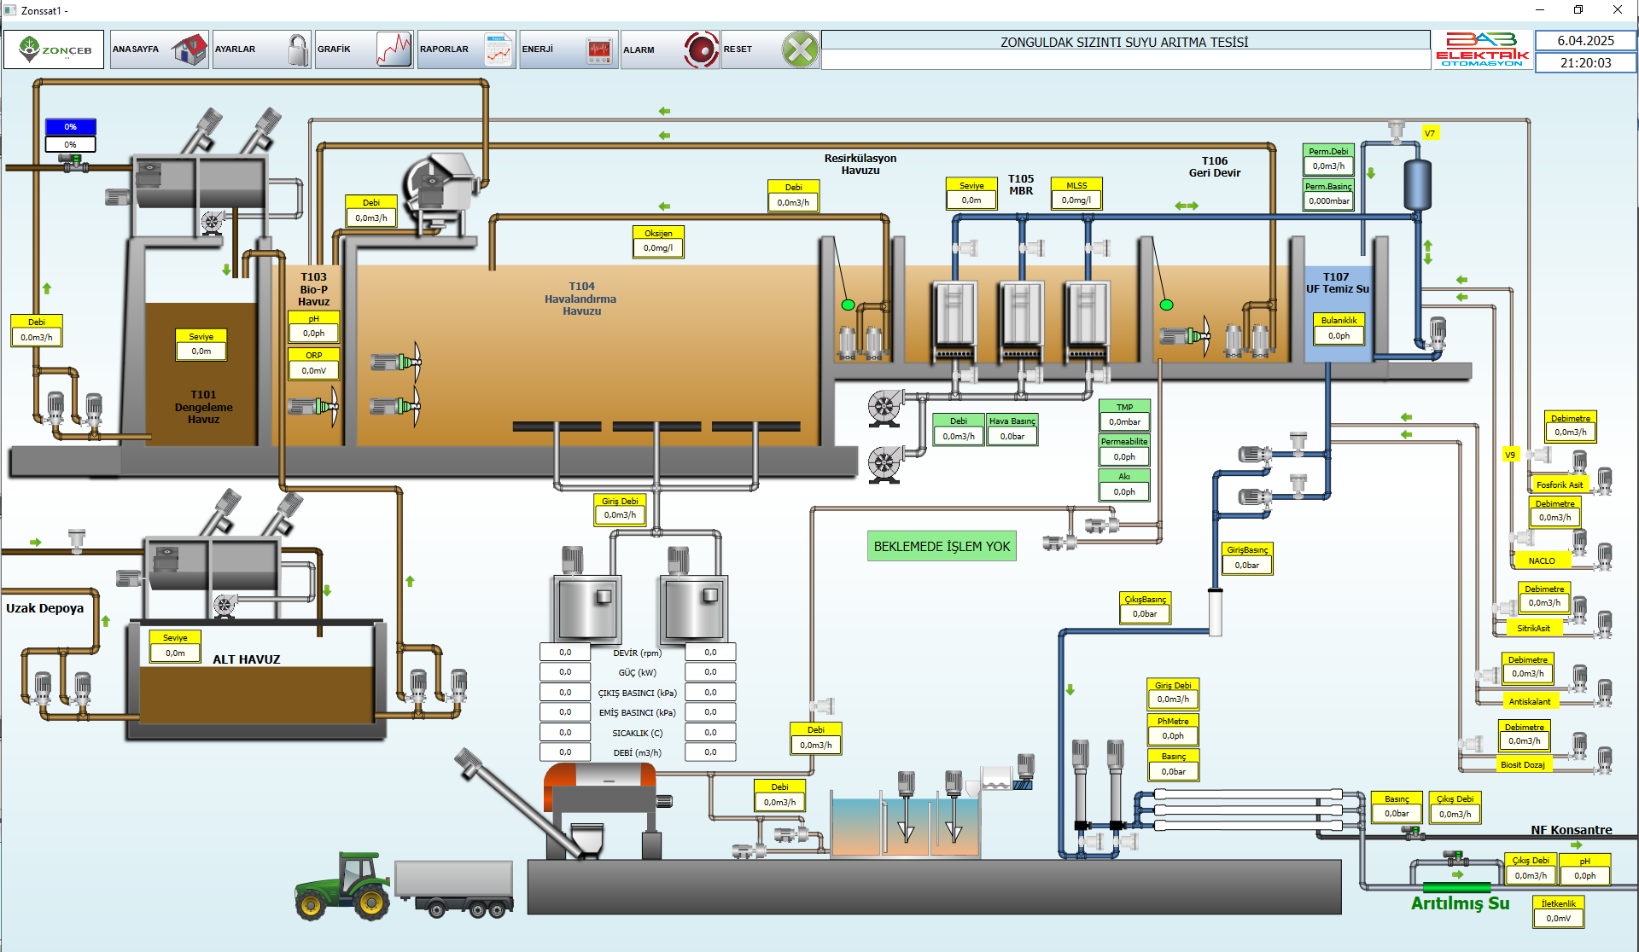Click the left blower DEVİR rpm value
The width and height of the screenshot is (1639, 952).
(x=565, y=653)
